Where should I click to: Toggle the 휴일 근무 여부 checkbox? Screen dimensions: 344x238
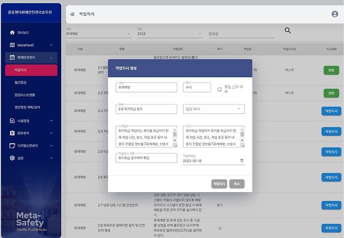(x=220, y=89)
